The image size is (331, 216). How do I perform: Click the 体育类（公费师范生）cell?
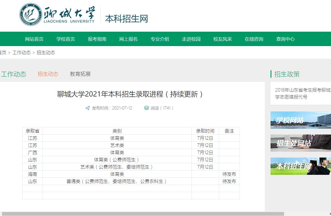[x=117, y=160]
